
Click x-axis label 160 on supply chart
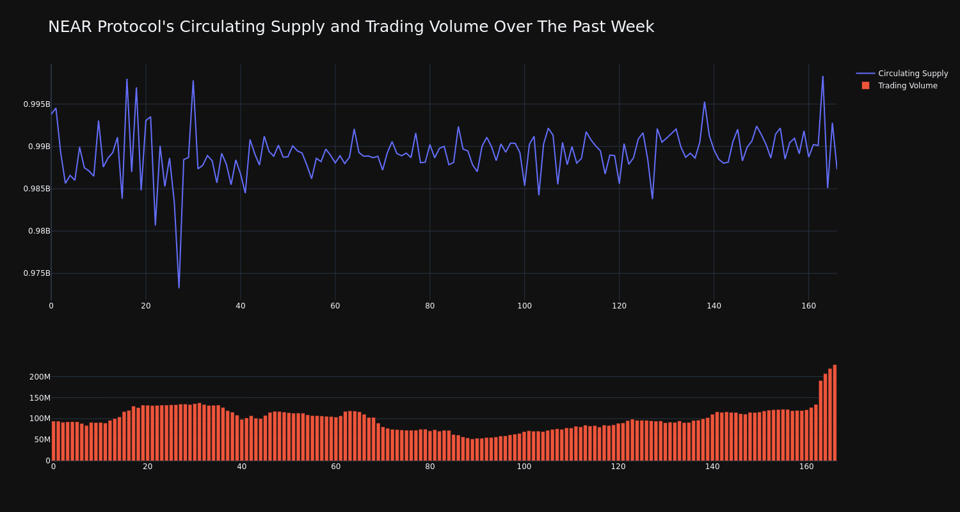[809, 306]
